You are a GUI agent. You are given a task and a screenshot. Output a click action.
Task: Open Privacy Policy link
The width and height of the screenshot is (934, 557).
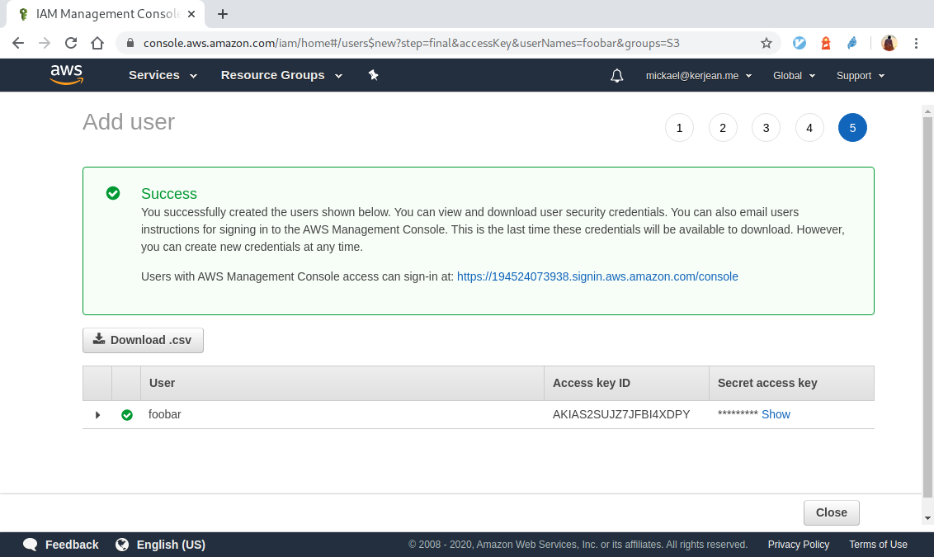(x=798, y=545)
